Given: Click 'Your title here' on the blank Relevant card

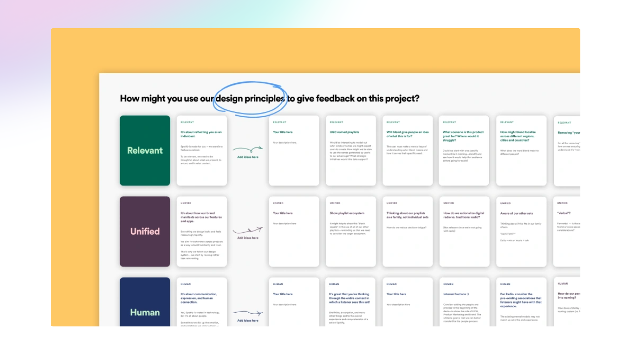Looking at the screenshot, I should click(x=283, y=132).
